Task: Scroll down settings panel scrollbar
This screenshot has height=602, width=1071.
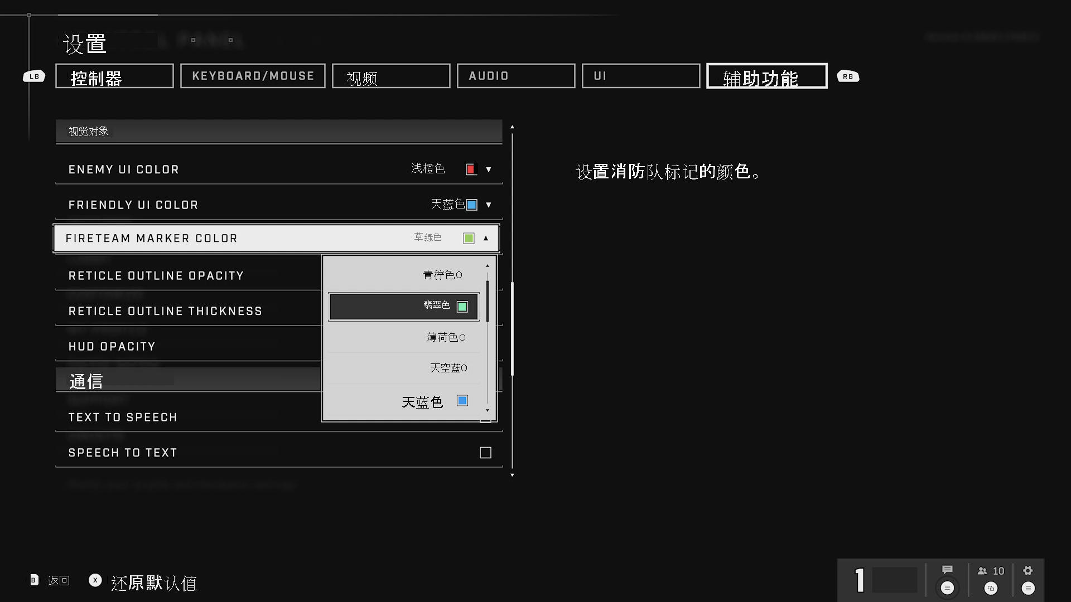Action: pyautogui.click(x=513, y=474)
